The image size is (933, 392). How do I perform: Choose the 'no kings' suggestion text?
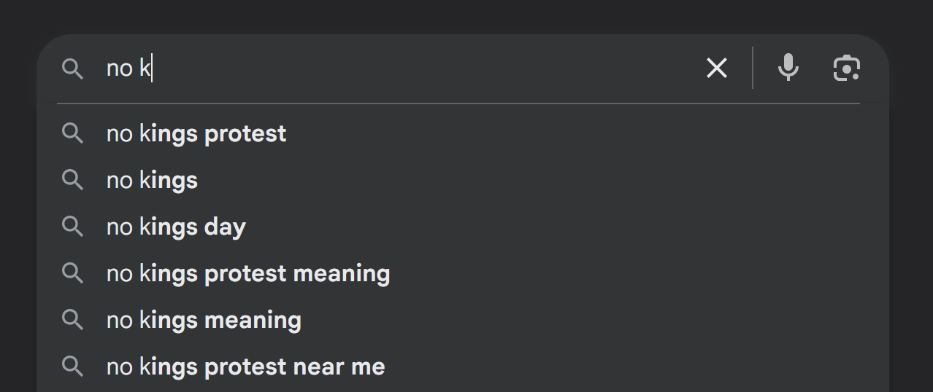pos(152,180)
